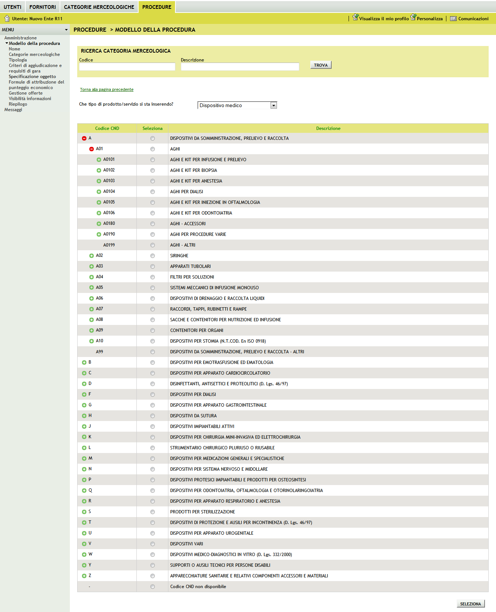This screenshot has width=496, height=612.
Task: Click the Descrizione input field
Action: point(240,67)
